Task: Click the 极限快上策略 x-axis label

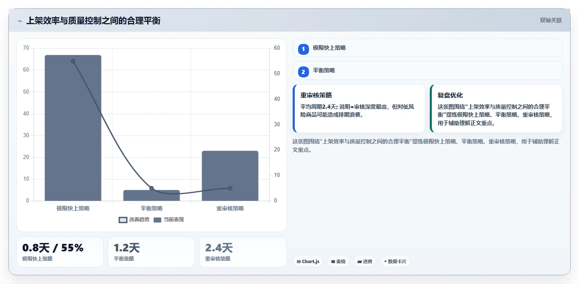Action: pos(73,208)
